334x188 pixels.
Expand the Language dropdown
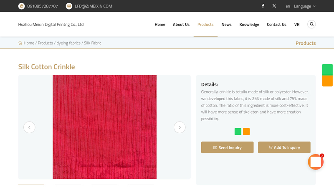pyautogui.click(x=304, y=6)
